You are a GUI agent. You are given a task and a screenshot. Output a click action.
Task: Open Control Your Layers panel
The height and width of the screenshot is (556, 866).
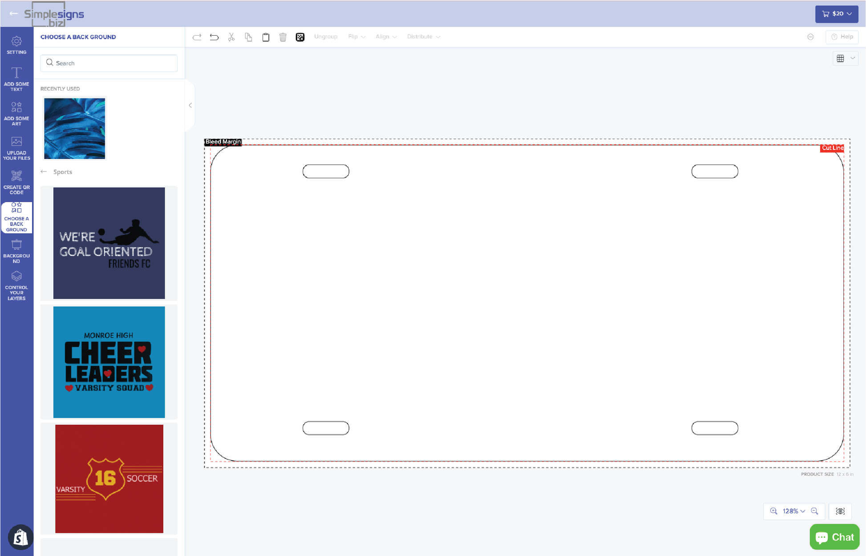(x=16, y=286)
